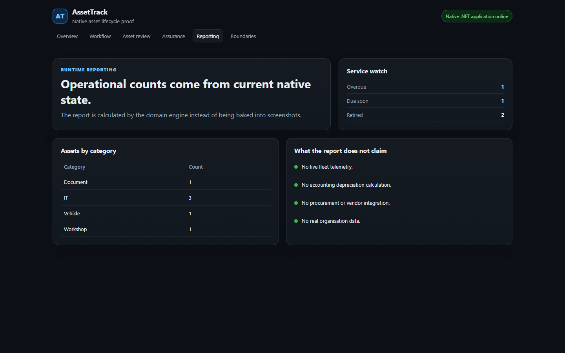The height and width of the screenshot is (353, 565).
Task: Click the green dot beside organisation data
Action: click(x=296, y=221)
